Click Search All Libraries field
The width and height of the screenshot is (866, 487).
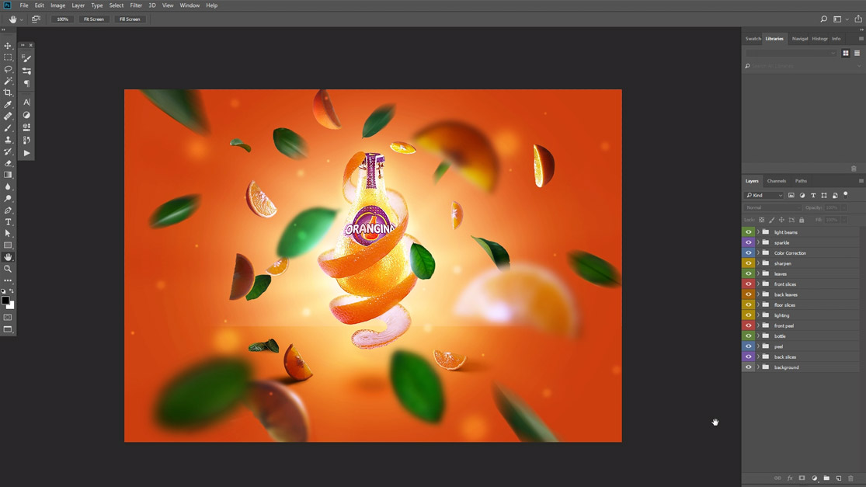click(x=802, y=66)
